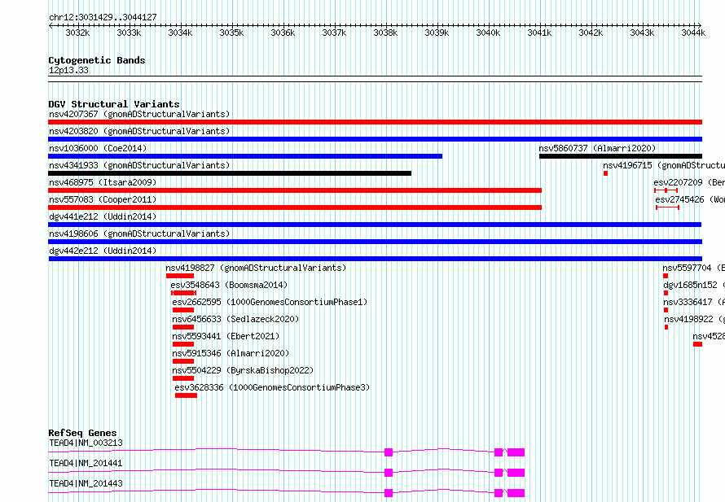Click the black nsv4341933 variant bar

click(230, 173)
